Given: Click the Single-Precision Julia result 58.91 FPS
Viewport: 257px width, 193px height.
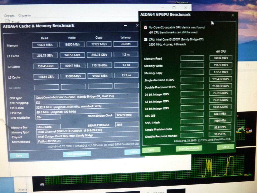Looking at the screenshot, I should point(220,127).
